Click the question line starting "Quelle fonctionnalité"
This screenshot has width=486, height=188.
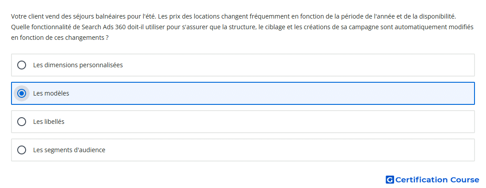(x=242, y=27)
